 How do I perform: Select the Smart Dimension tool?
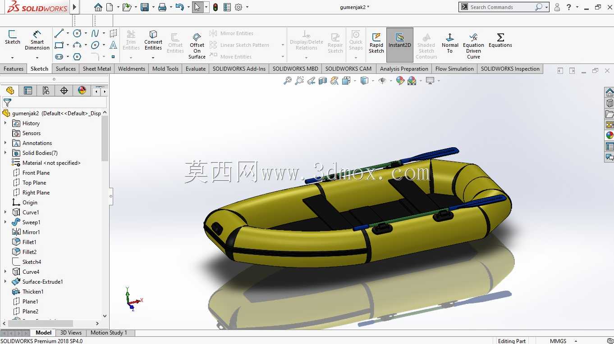coord(37,40)
